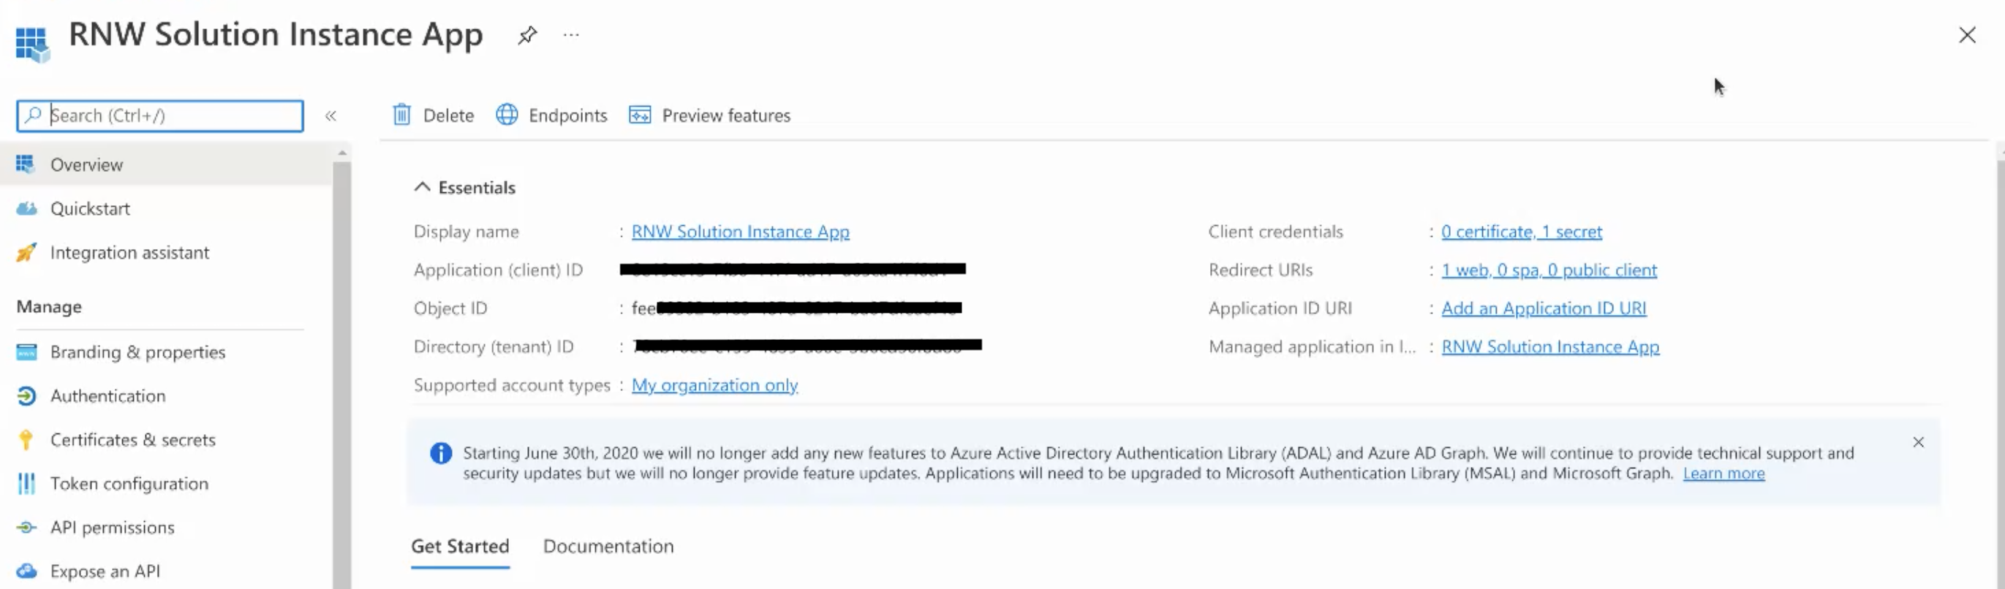The image size is (2005, 589).
Task: Open the Managed application RNW Solution Instance App link
Action: coord(1550,346)
